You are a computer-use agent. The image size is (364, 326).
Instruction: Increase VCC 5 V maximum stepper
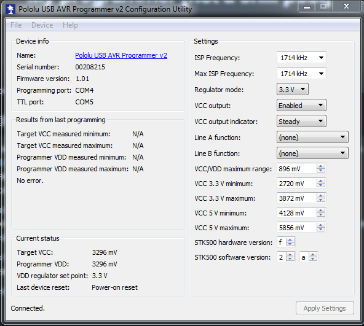click(321, 225)
